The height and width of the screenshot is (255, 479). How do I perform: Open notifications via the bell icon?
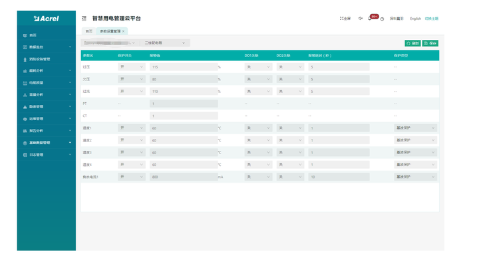tap(370, 19)
